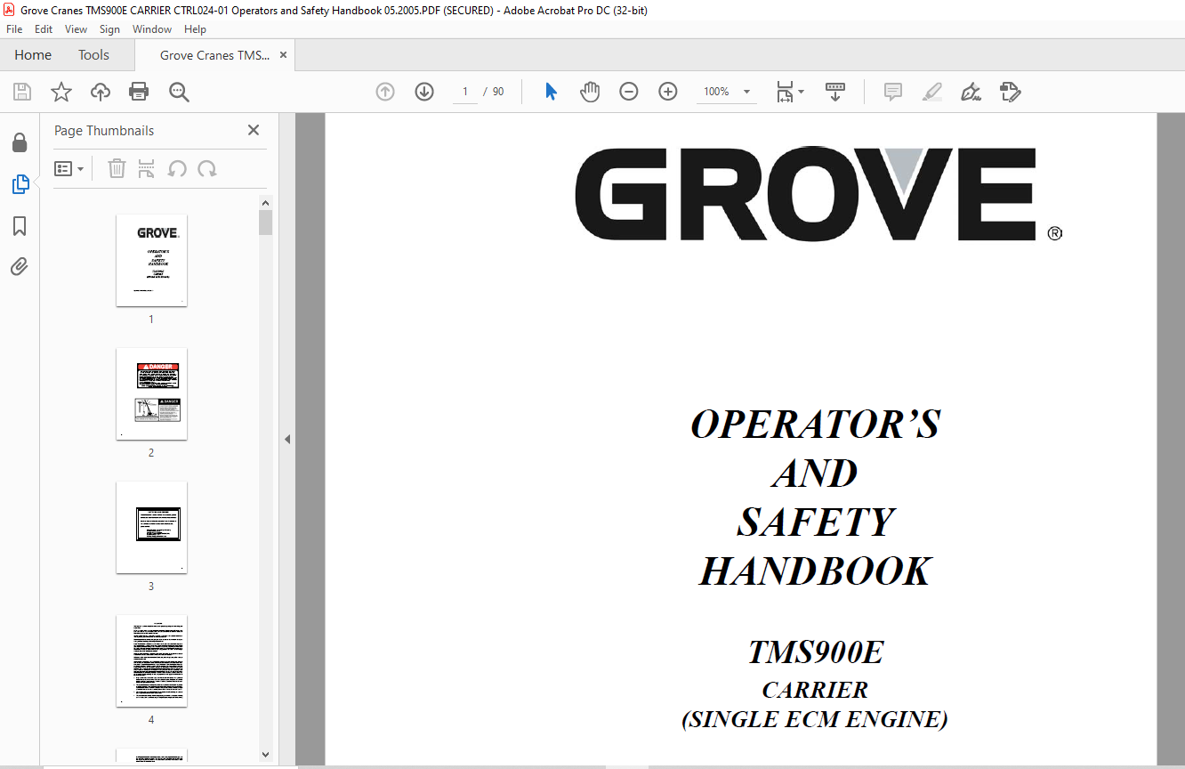Select page 1 thumbnail

coord(151,260)
